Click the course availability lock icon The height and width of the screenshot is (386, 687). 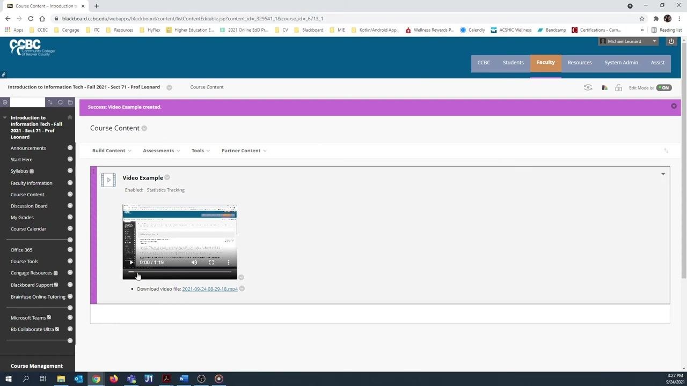tap(618, 87)
